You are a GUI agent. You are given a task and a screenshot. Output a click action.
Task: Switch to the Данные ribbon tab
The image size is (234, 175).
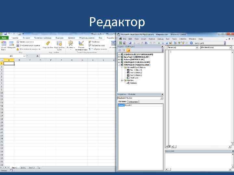[71, 38]
